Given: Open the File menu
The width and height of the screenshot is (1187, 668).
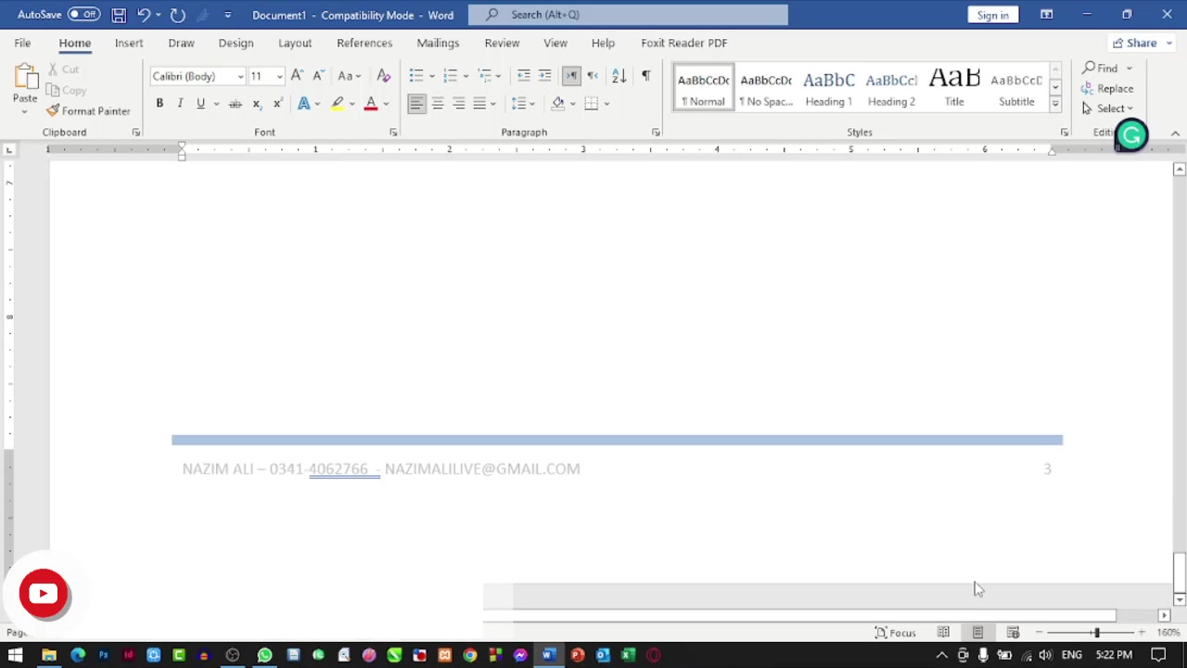Looking at the screenshot, I should tap(22, 43).
